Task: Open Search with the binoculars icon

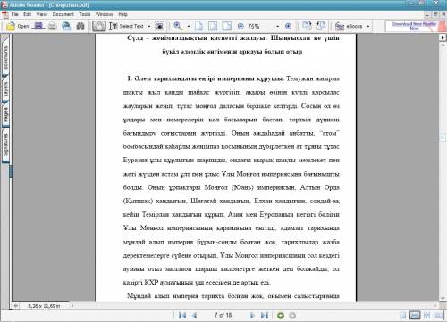Action: coord(80,26)
